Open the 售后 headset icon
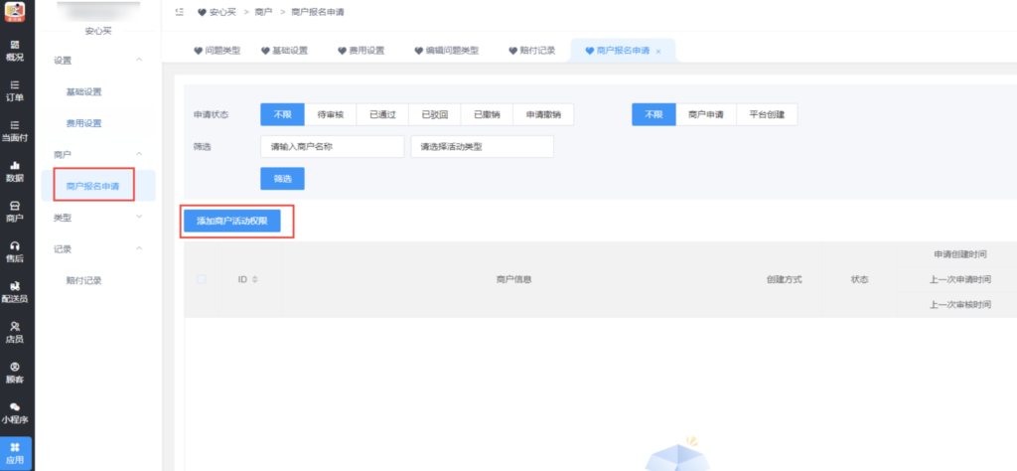The height and width of the screenshot is (471, 1017). tap(14, 251)
